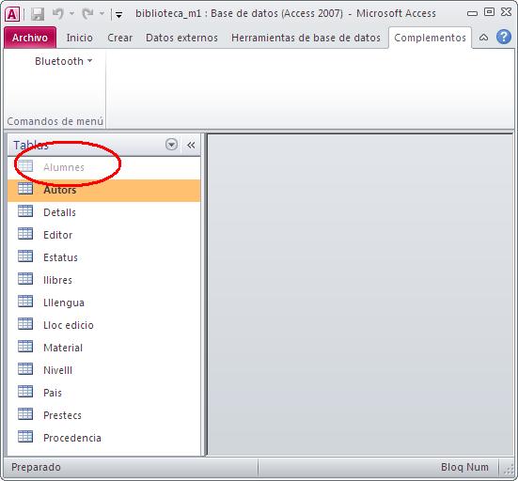Image resolution: width=518 pixels, height=481 pixels.
Task: Select the Autors table
Action: click(x=103, y=190)
